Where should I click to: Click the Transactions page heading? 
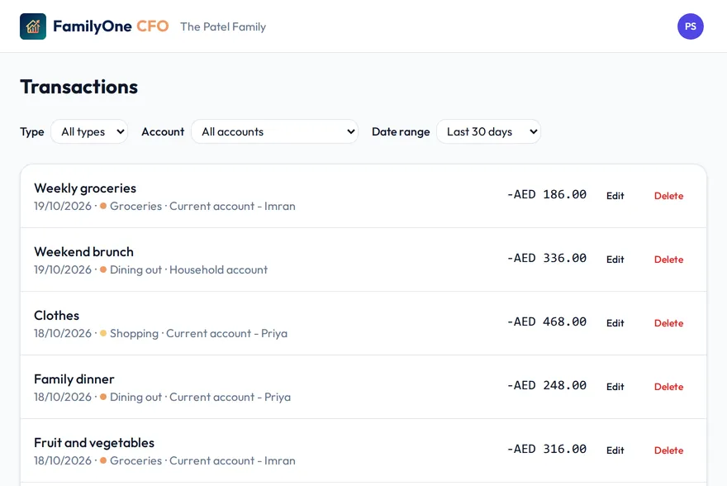coord(78,87)
